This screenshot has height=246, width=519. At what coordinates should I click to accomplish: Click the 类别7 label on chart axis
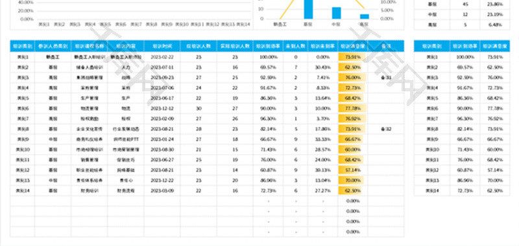click(136, 24)
